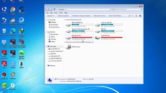Open Wise Registry cleaner shortcut
This screenshot has height=93, width=166.
pyautogui.click(x=22, y=55)
